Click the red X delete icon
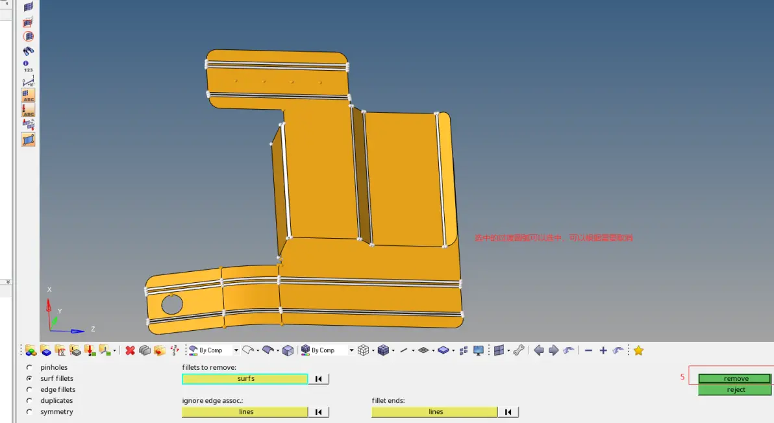 click(130, 350)
